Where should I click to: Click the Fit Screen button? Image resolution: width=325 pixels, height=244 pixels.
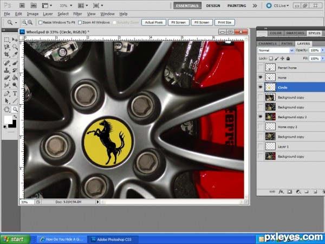178,22
